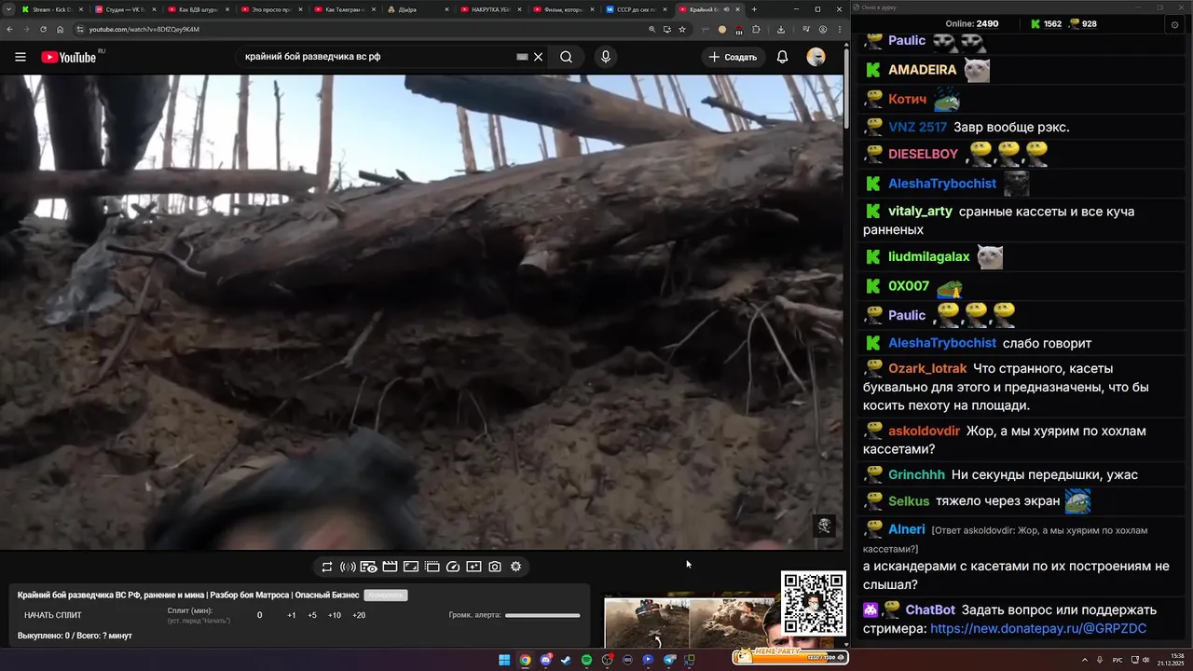1193x671 pixels.
Task: Toggle the loop icon under the video
Action: pos(327,567)
